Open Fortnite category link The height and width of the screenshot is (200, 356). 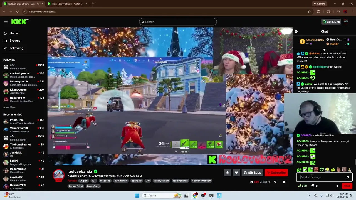(x=72, y=181)
